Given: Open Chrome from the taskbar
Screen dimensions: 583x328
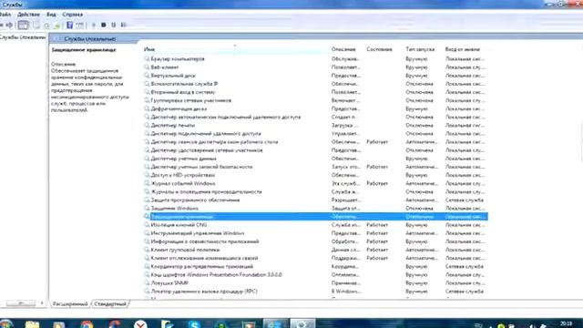Looking at the screenshot, I should pyautogui.click(x=87, y=324).
